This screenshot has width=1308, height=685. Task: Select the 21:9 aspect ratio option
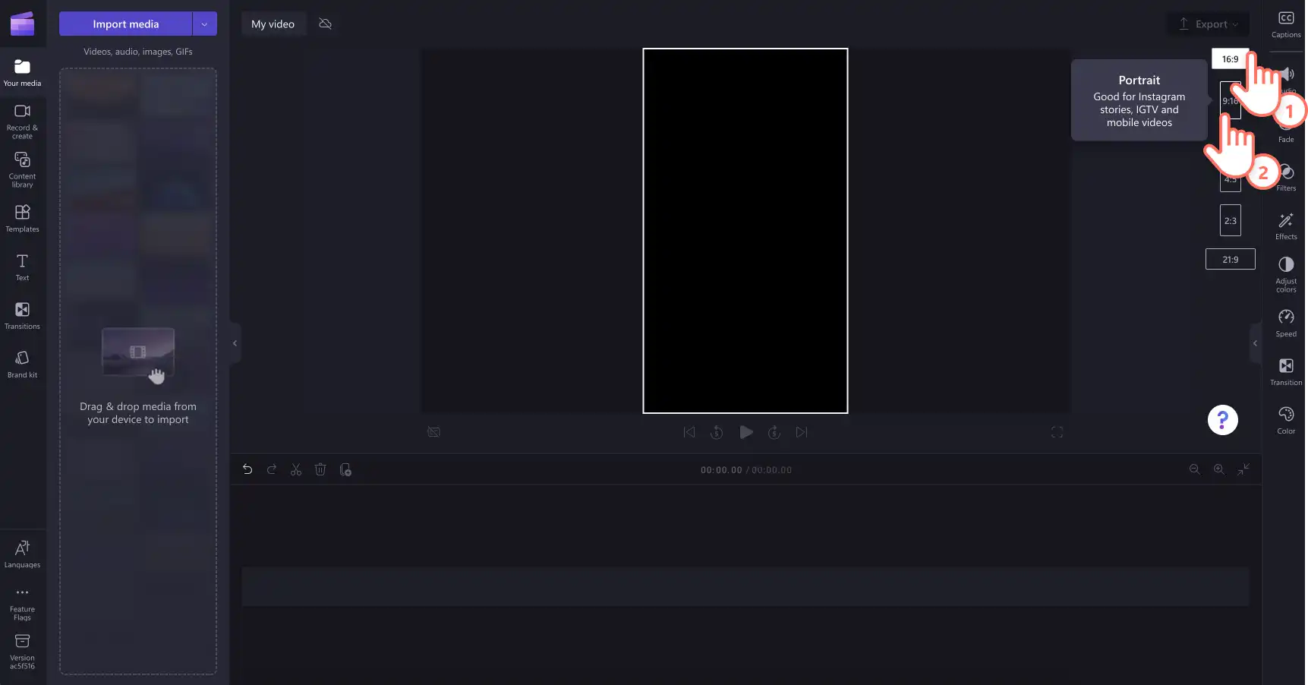[1230, 260]
